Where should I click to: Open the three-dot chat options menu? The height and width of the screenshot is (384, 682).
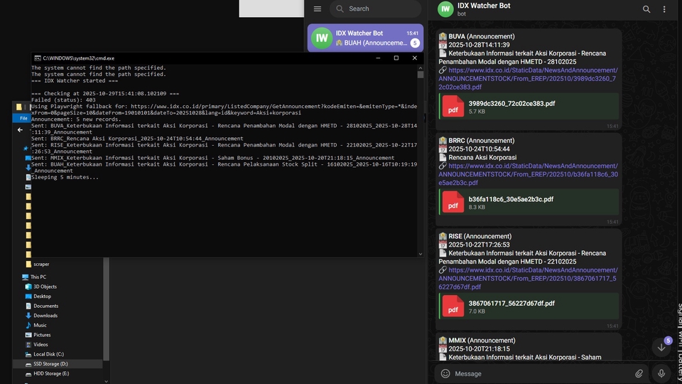[664, 9]
